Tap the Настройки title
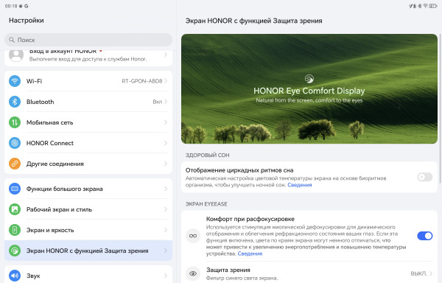442x283 pixels. pyautogui.click(x=27, y=21)
